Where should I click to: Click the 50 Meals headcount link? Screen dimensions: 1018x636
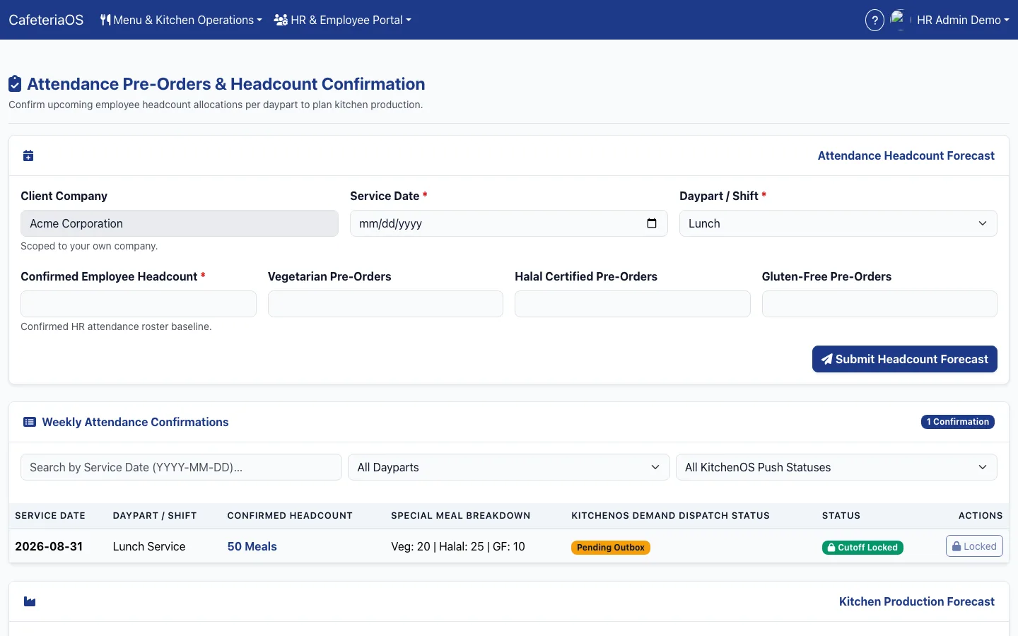click(x=252, y=546)
